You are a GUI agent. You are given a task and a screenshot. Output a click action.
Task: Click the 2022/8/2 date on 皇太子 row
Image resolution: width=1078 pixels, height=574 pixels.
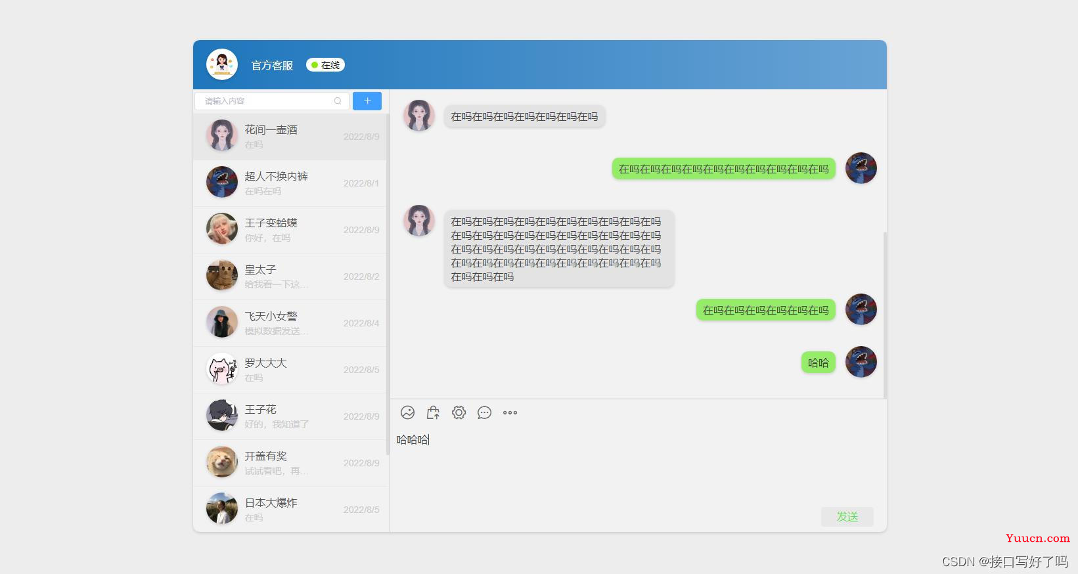click(x=361, y=276)
